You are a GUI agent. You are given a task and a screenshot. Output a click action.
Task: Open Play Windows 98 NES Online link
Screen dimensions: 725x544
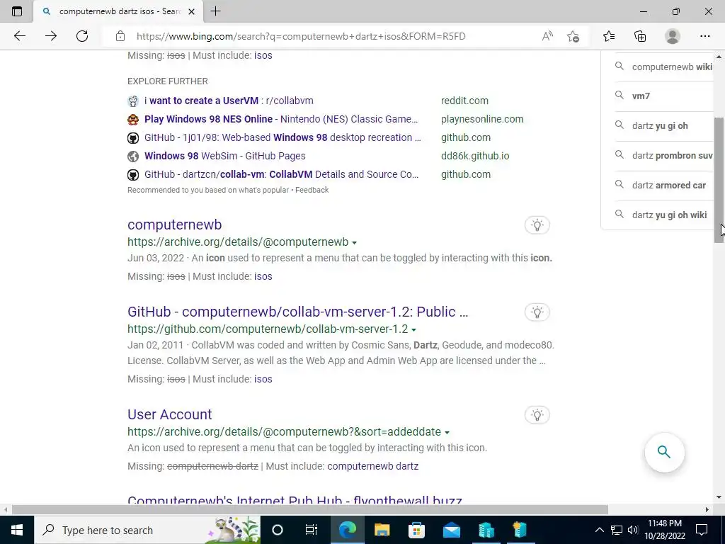[281, 119]
